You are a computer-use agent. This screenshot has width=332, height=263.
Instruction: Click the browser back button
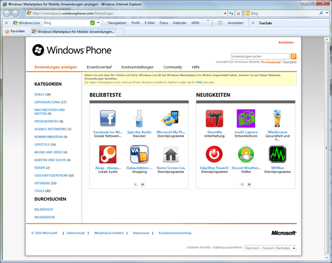pos(7,13)
